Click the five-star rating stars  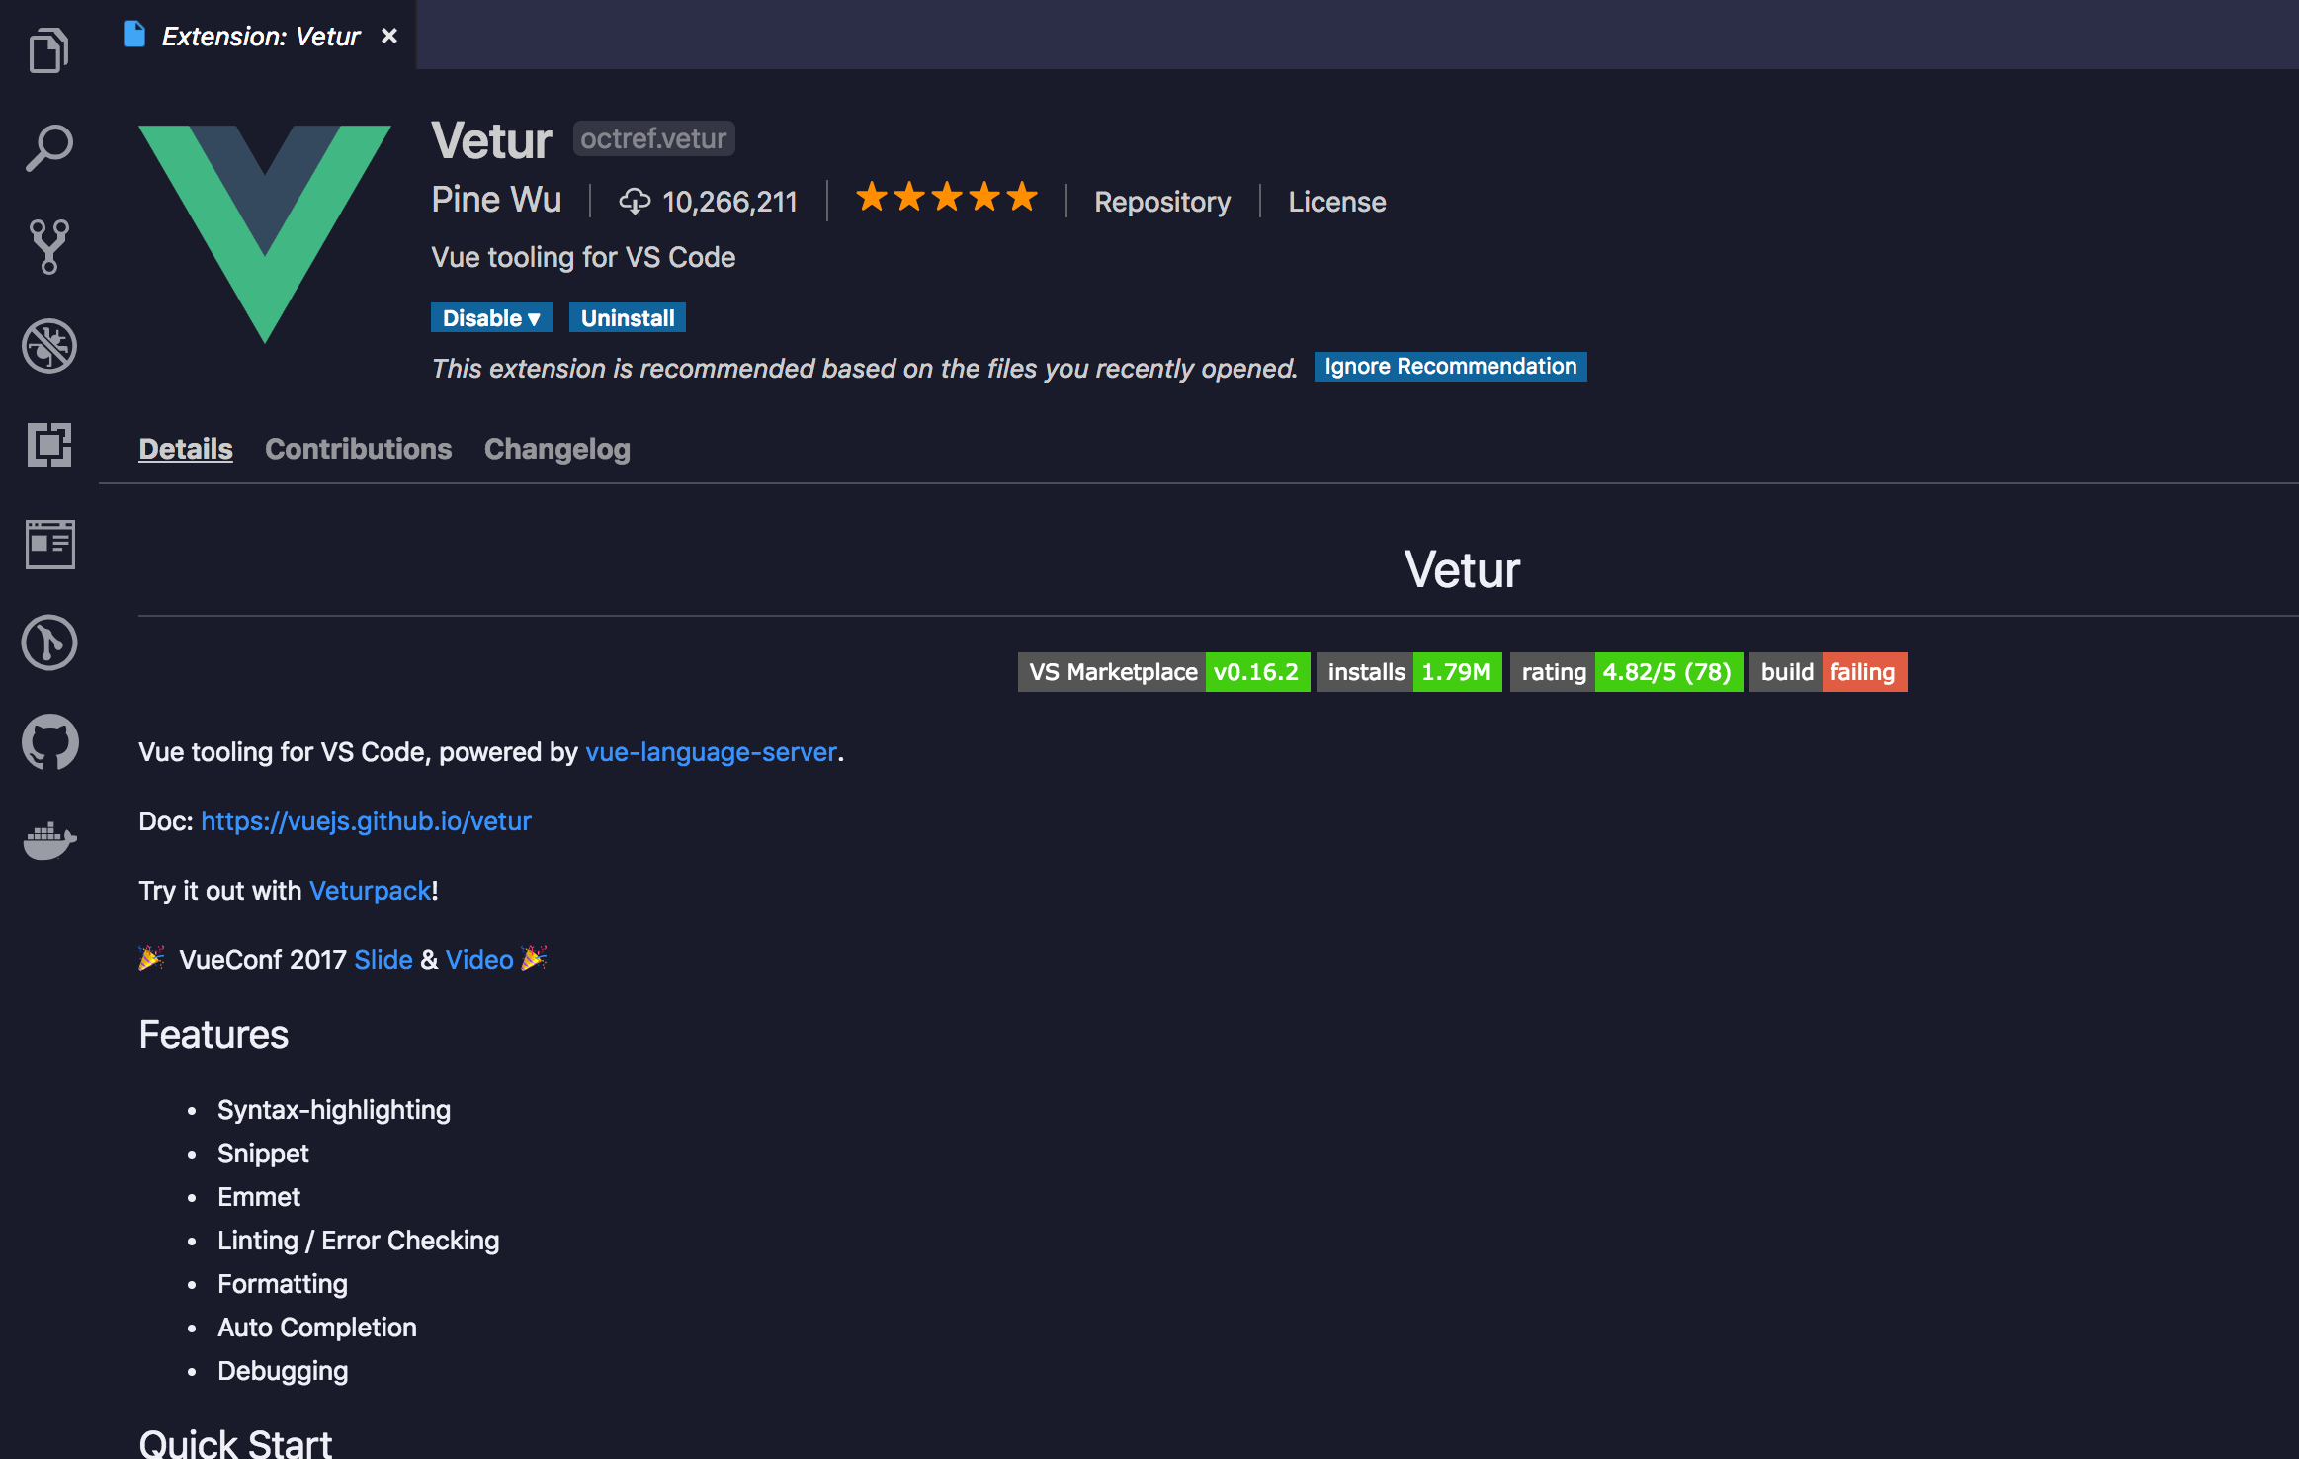[946, 198]
